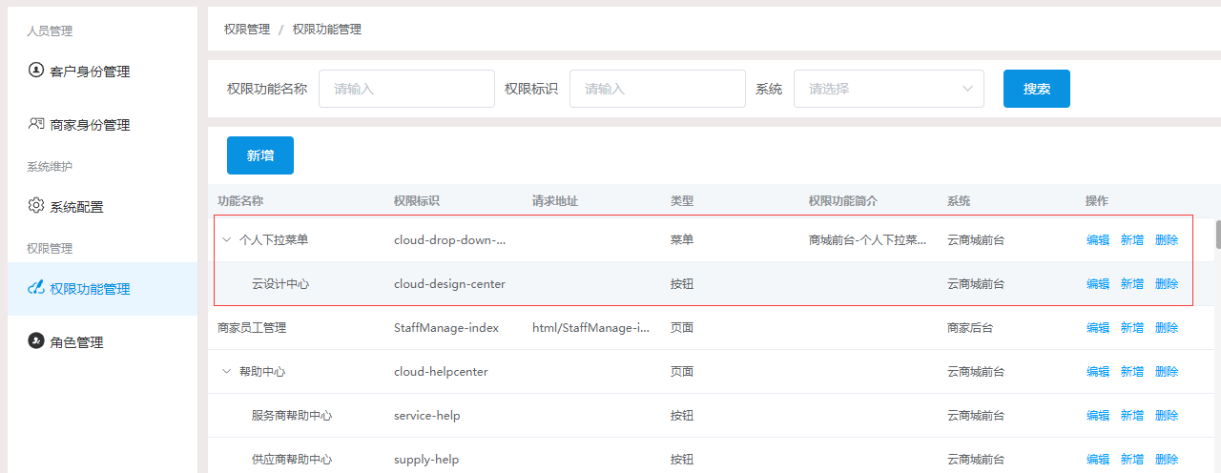Click 编辑 for 帮助中心

[1098, 372]
